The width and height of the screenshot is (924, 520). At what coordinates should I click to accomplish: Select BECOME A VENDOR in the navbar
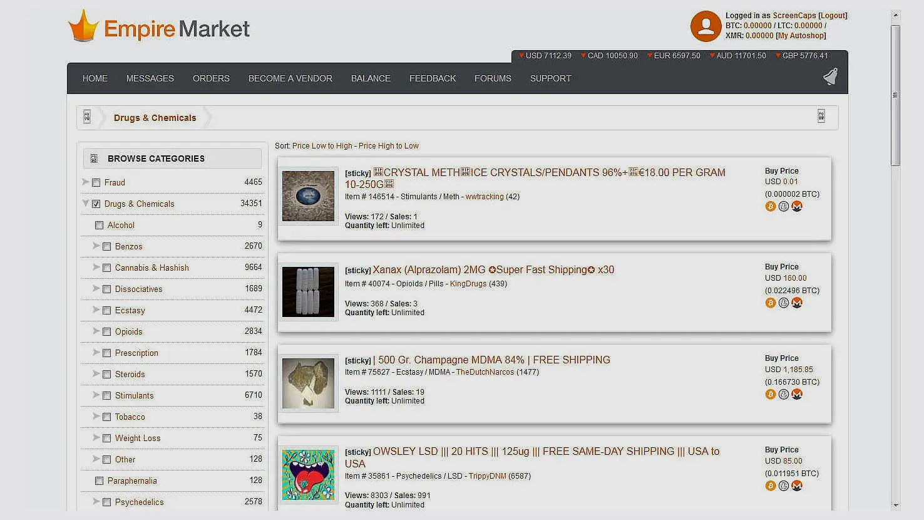[290, 78]
